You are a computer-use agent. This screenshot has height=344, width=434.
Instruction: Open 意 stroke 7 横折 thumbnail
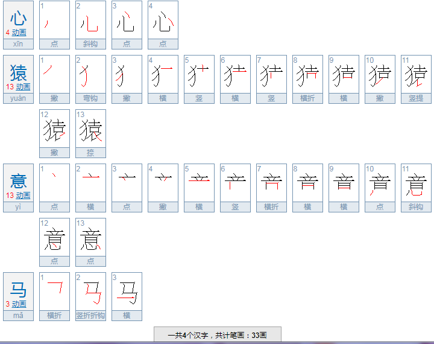271,183
